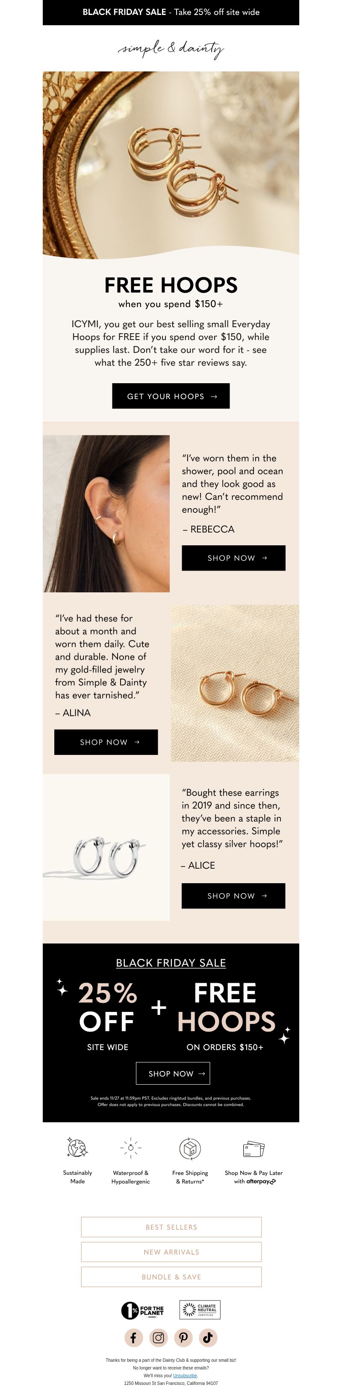This screenshot has height=1399, width=342.
Task: Click the Pinterest social icon
Action: click(183, 1337)
